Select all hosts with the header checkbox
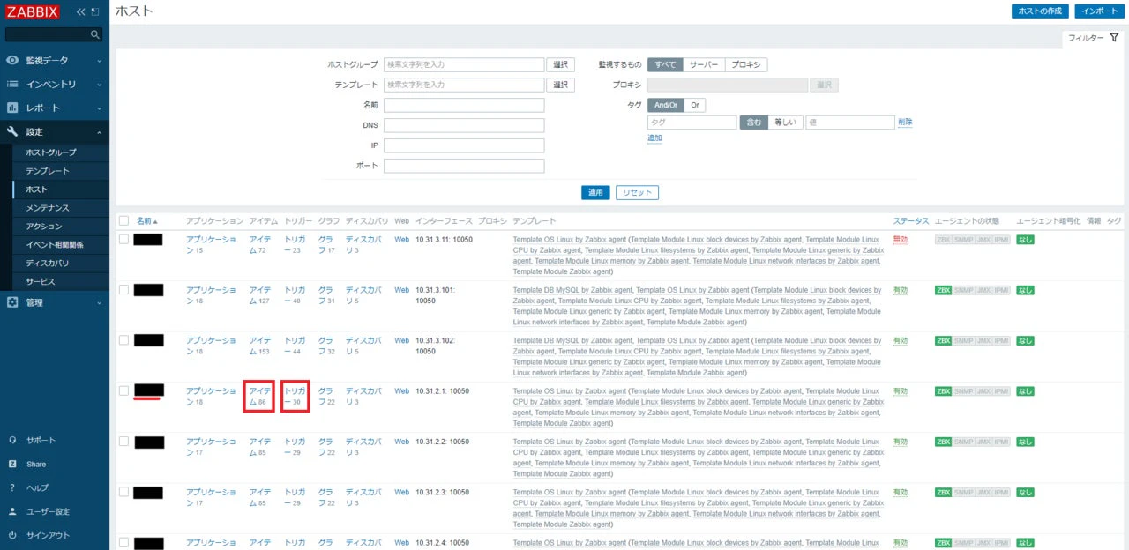 click(123, 220)
